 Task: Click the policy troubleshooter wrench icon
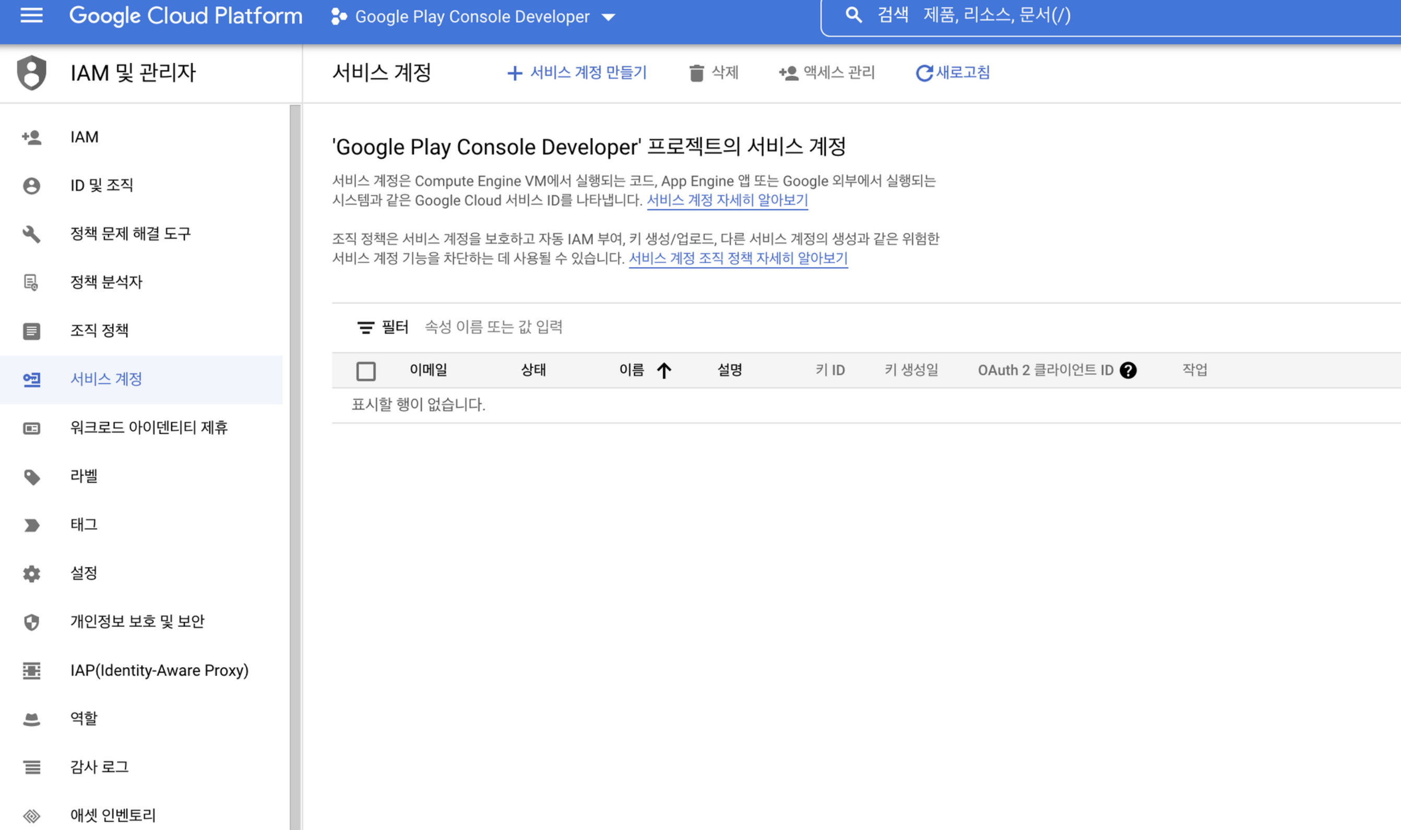click(x=31, y=234)
